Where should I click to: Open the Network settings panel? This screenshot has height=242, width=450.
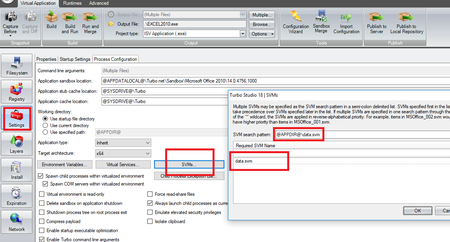(x=17, y=221)
